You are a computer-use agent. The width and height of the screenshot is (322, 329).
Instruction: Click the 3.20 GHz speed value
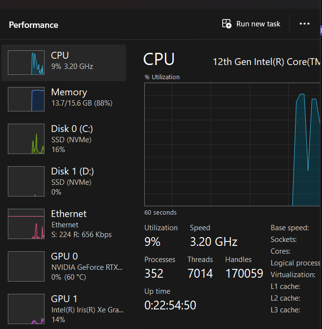pyautogui.click(x=213, y=241)
